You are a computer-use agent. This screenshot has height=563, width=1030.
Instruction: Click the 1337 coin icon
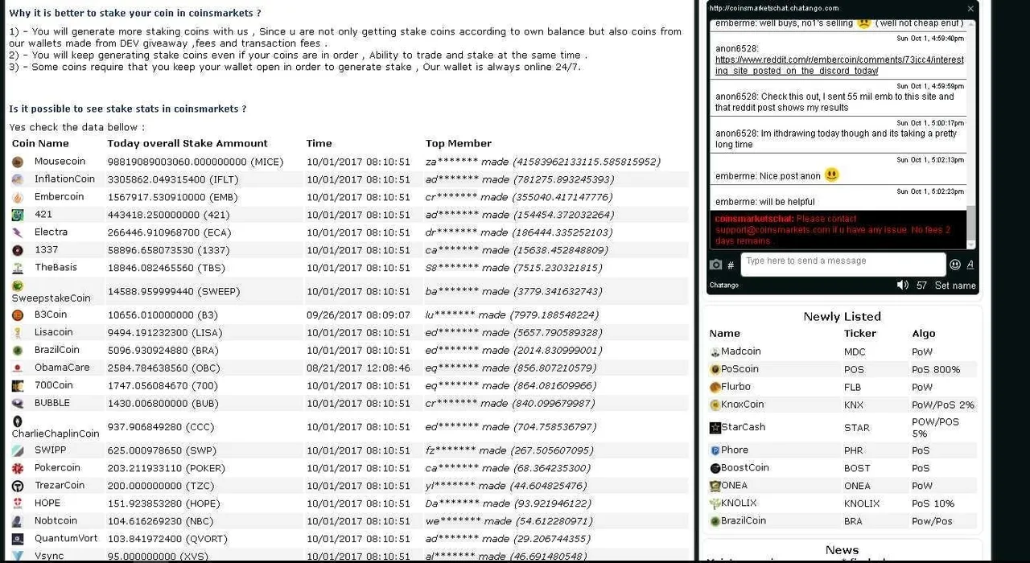tap(18, 251)
